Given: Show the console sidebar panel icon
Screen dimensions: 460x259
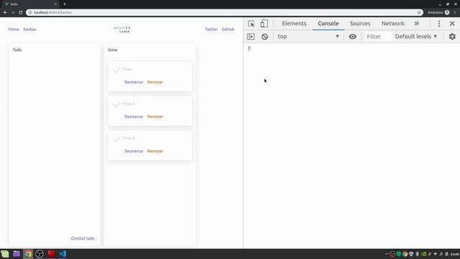Looking at the screenshot, I should pos(251,37).
